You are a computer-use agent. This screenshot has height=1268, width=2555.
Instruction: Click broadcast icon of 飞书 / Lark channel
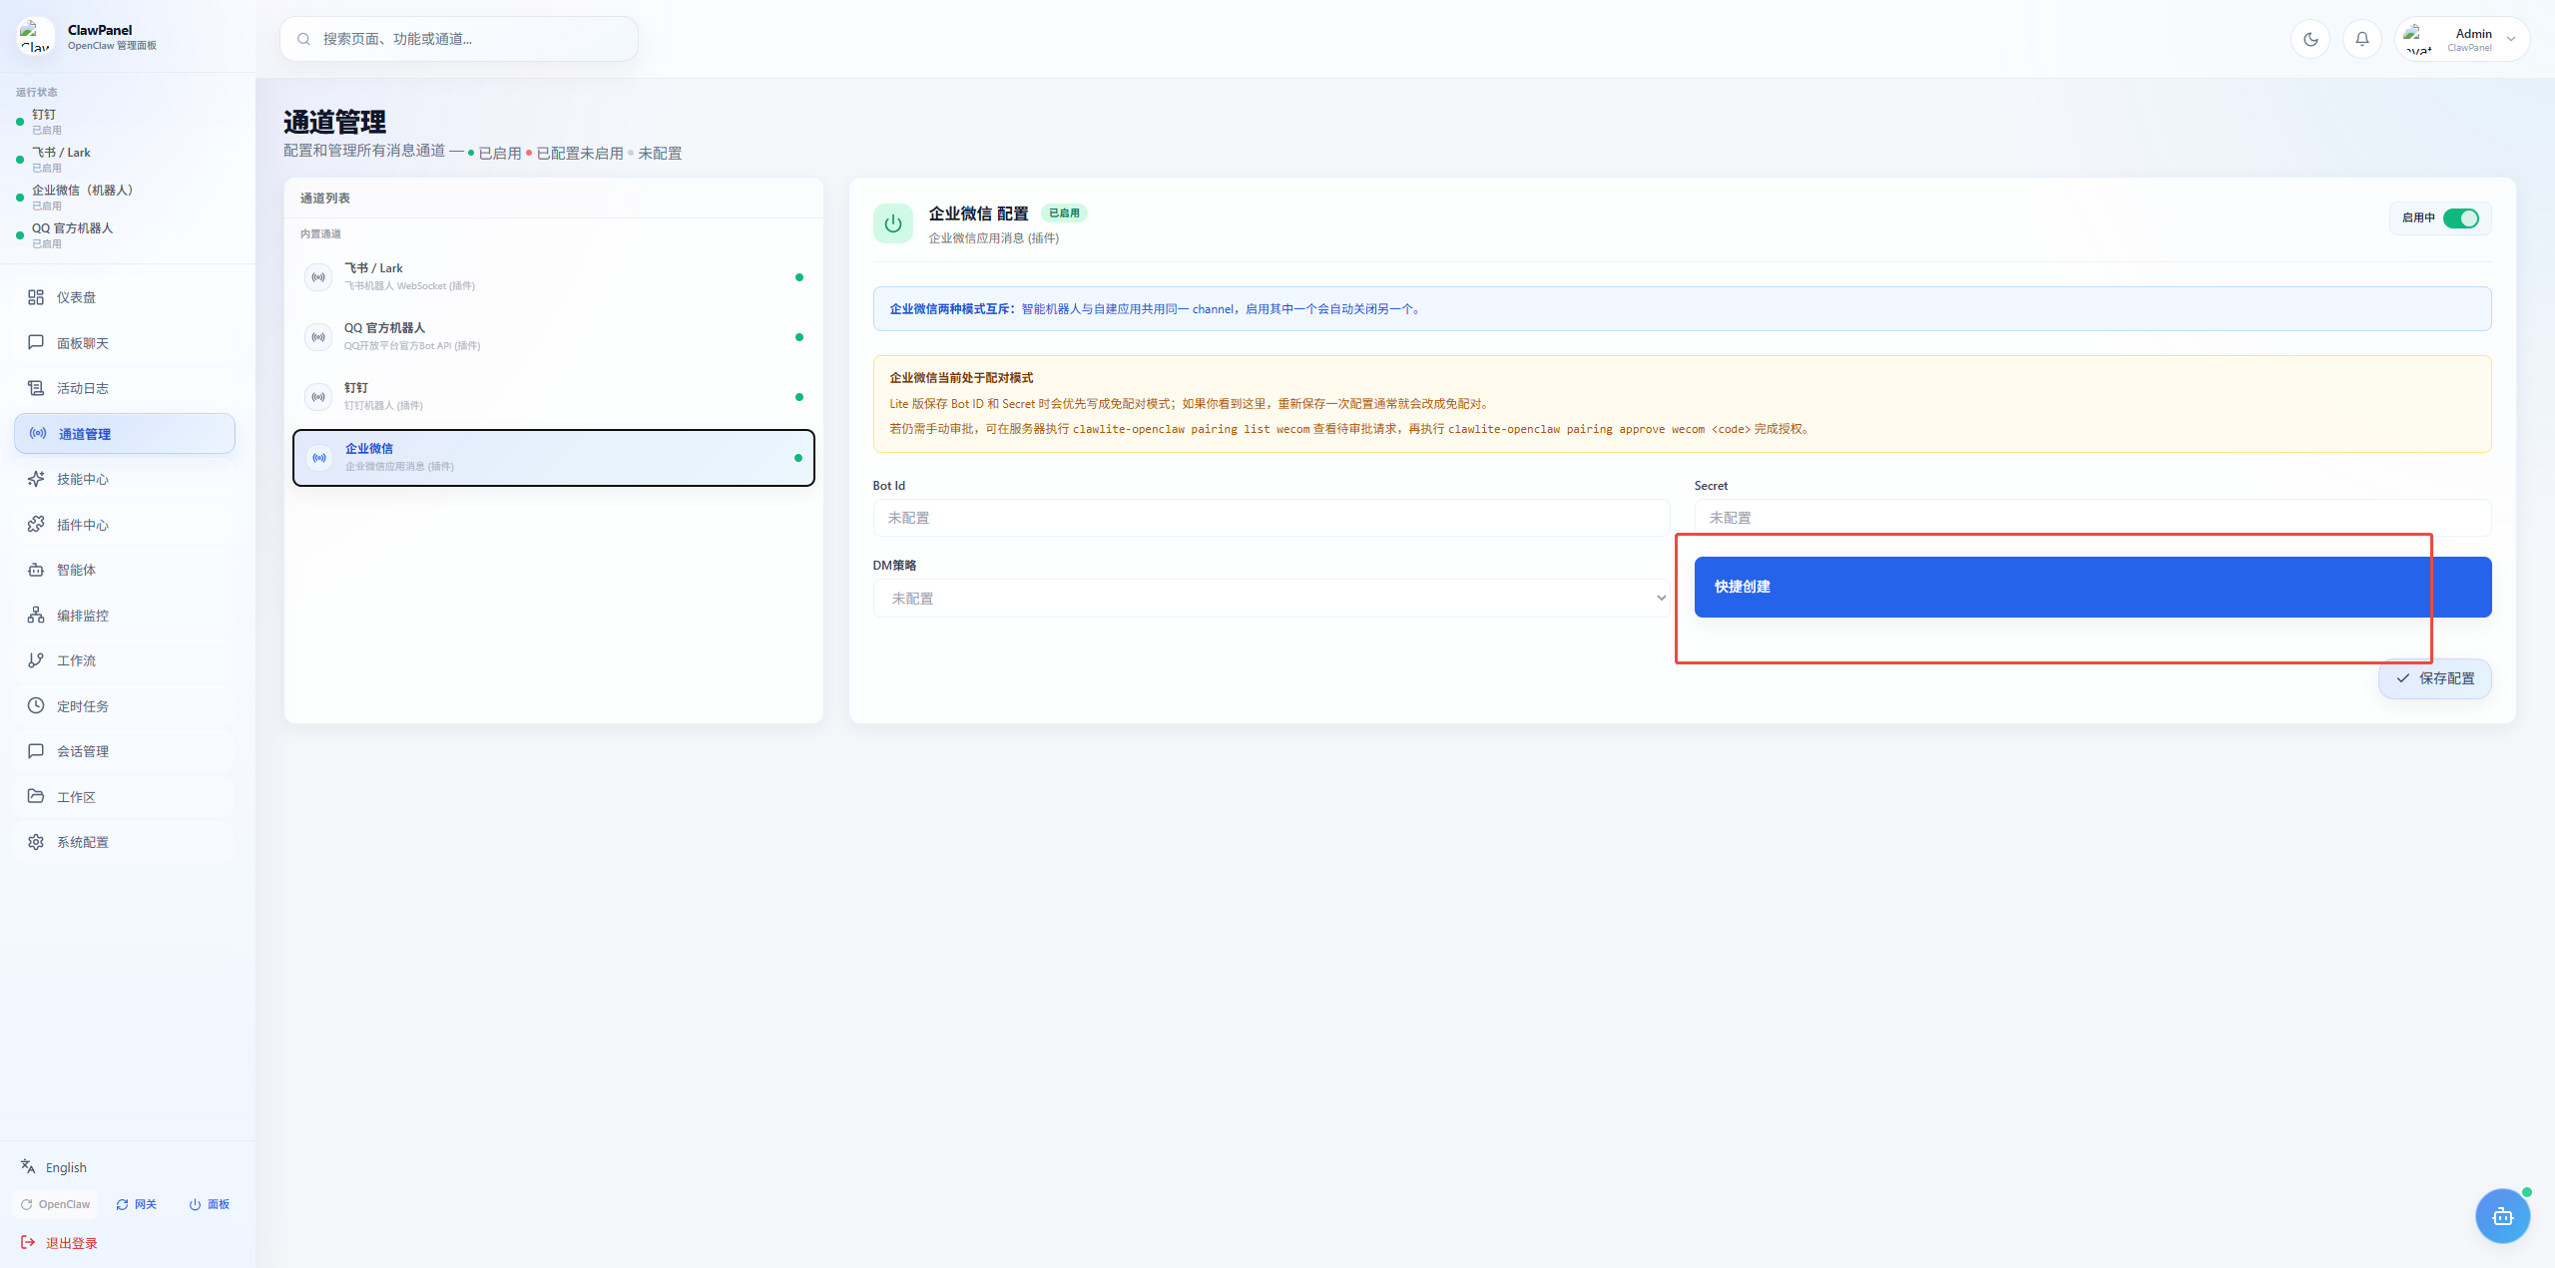318,277
